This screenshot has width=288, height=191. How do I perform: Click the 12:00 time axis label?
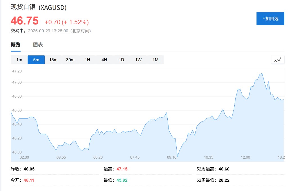[245, 157]
